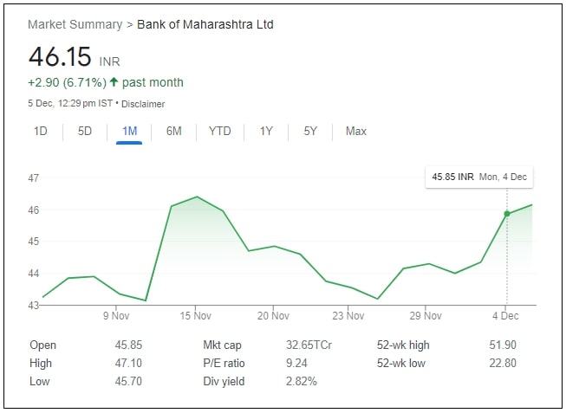Click the 52-wk low value 22.80
The image size is (566, 413).
pos(503,363)
